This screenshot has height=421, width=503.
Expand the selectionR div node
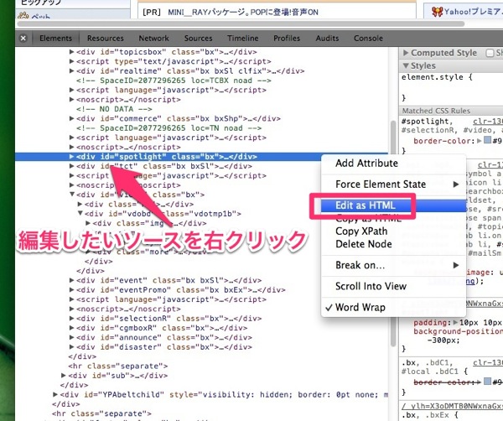tap(71, 319)
